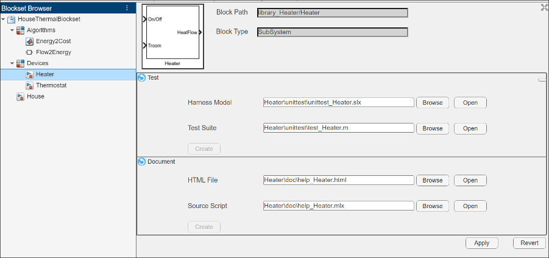Click the Energy2Cost MATLAB function icon
The width and height of the screenshot is (549, 258).
(29, 41)
